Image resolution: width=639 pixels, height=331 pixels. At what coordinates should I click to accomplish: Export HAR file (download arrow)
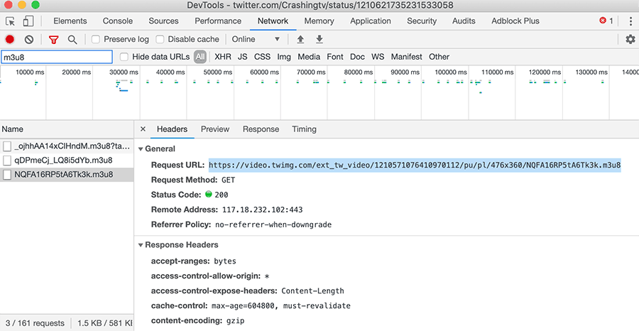(x=319, y=40)
